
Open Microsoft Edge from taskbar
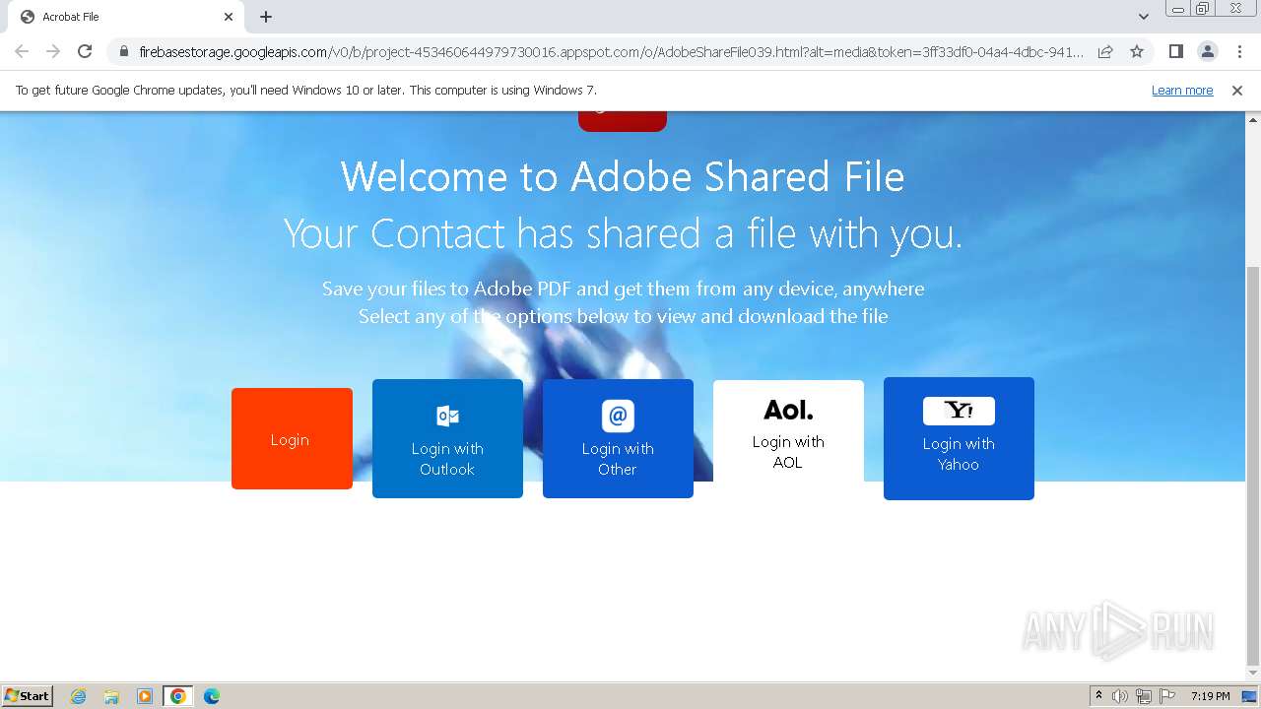pyautogui.click(x=212, y=696)
